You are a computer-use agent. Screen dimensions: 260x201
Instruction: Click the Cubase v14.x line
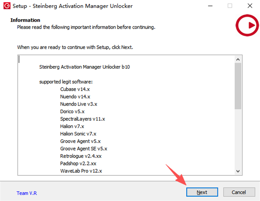point(75,89)
